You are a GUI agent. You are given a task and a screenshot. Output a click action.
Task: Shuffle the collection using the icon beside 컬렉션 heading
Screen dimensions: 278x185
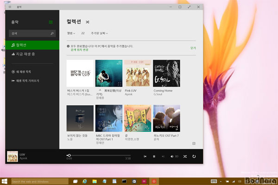(88, 22)
